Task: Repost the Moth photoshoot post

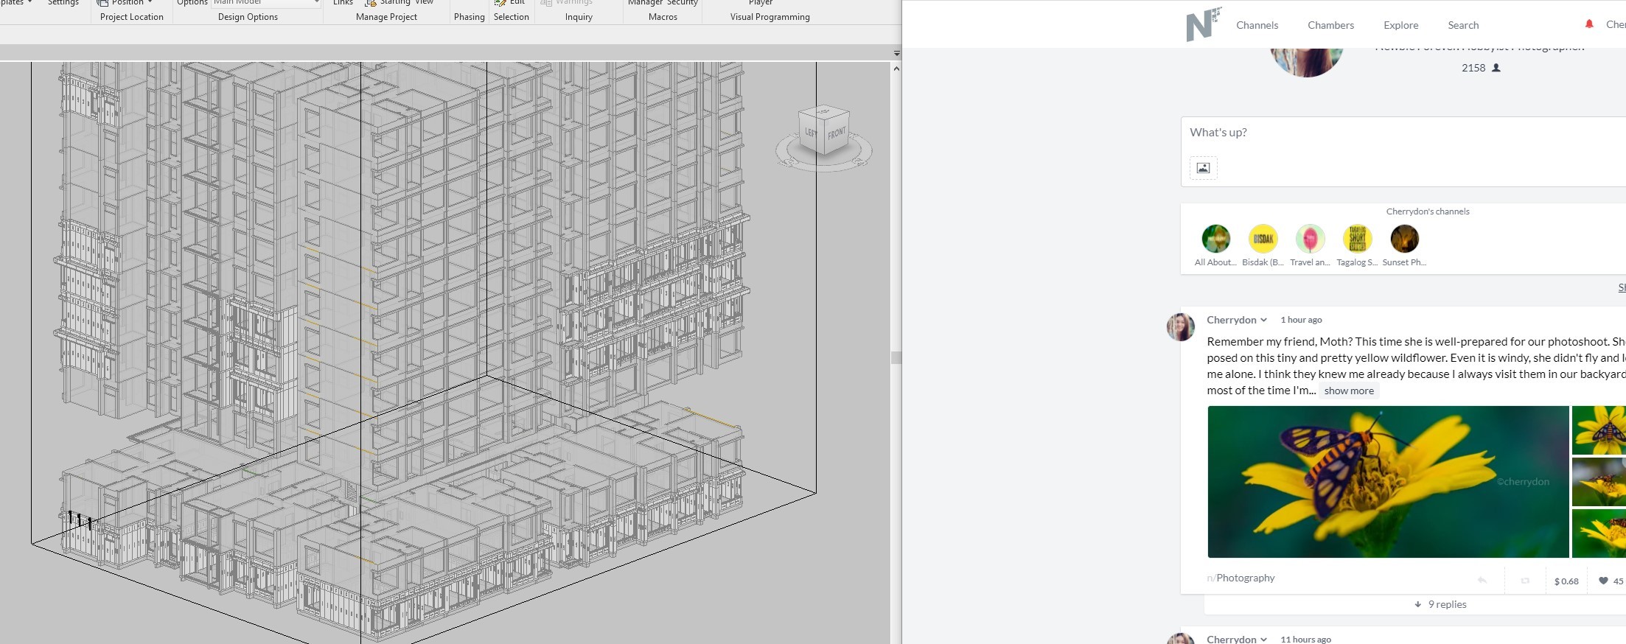Action: (1525, 581)
